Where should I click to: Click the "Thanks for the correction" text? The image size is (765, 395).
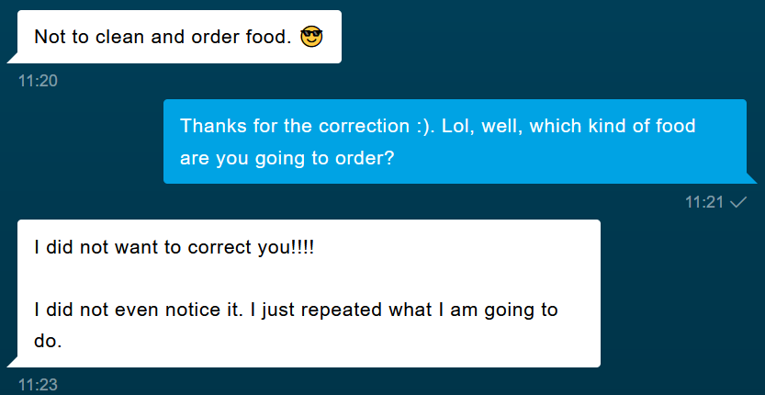pos(294,126)
